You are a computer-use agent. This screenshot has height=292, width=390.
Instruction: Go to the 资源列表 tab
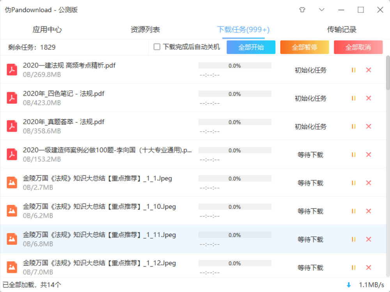[x=146, y=29]
